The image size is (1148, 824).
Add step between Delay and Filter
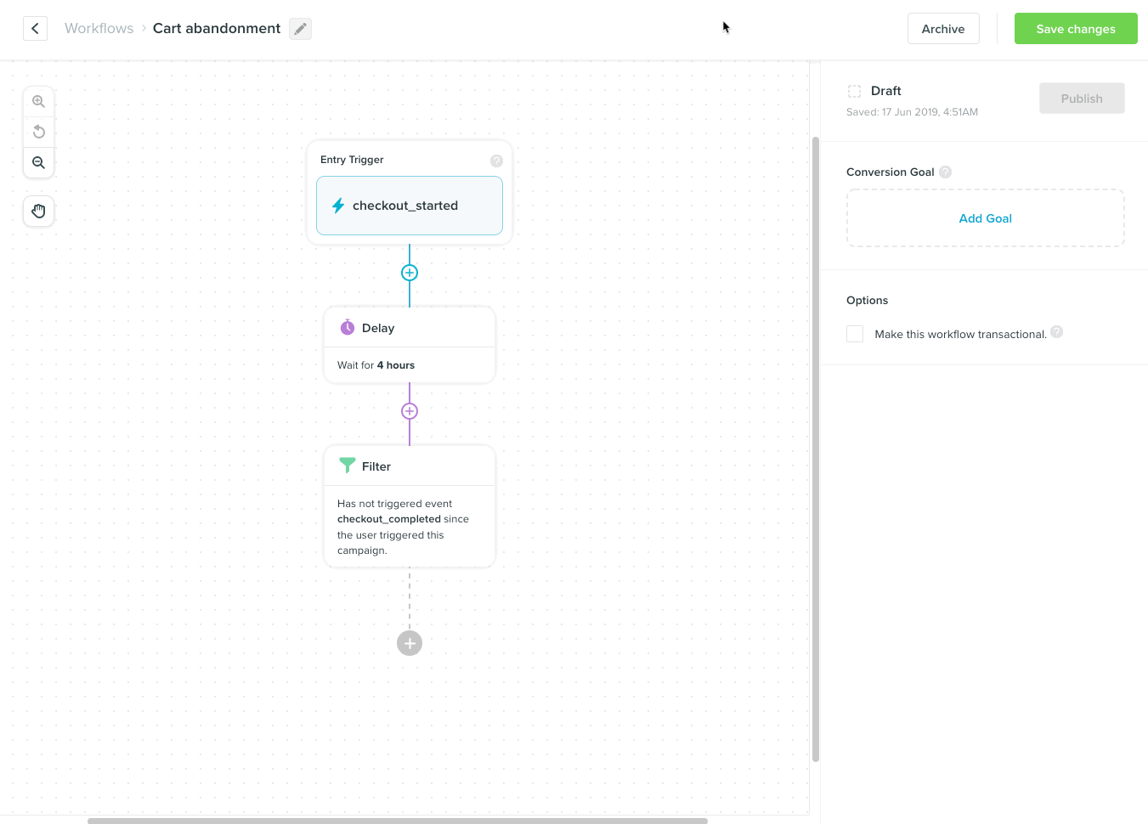pos(410,411)
